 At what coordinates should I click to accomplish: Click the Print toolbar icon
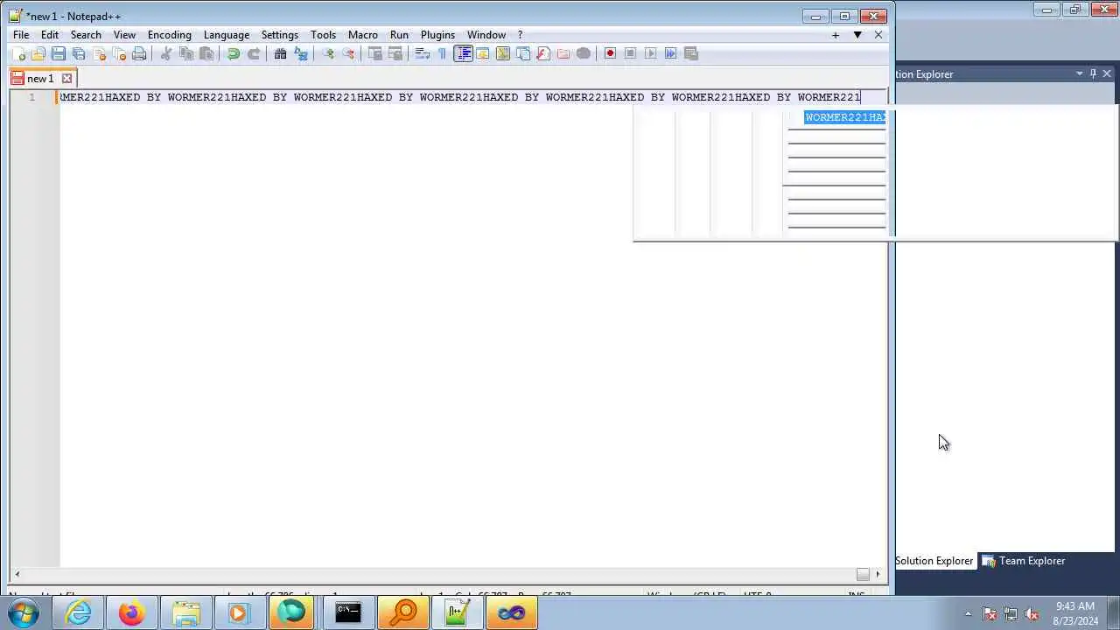[139, 53]
